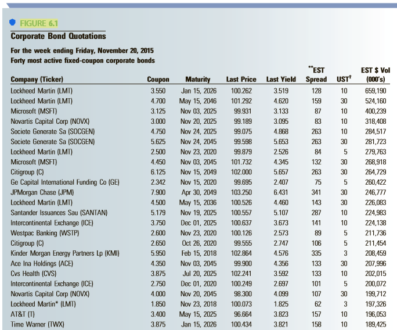The image size is (397, 330).
Task: Click the Coupon column header
Action: tap(158, 79)
